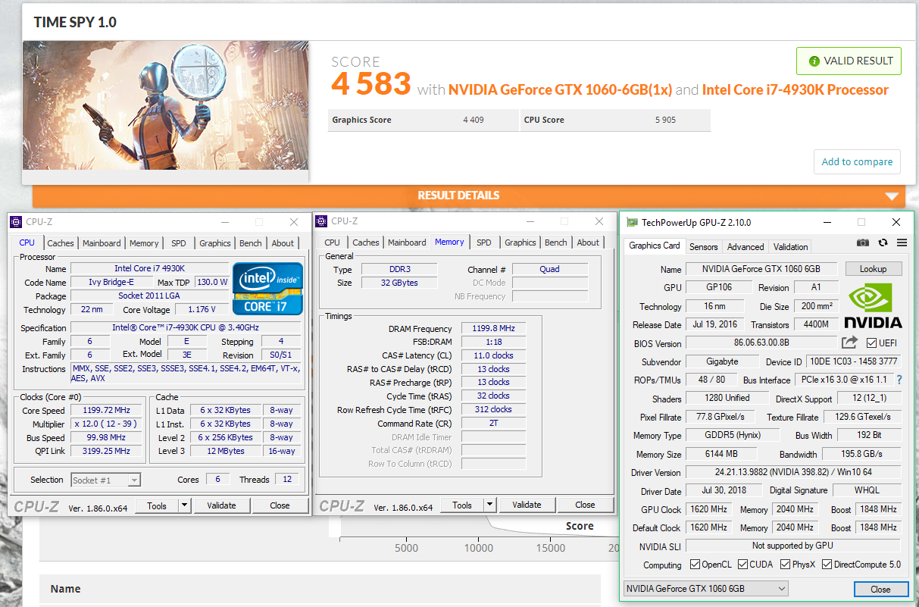Screen dimensions: 919x607
Task: Click the Lookup button in GPU-Z
Action: click(x=873, y=269)
